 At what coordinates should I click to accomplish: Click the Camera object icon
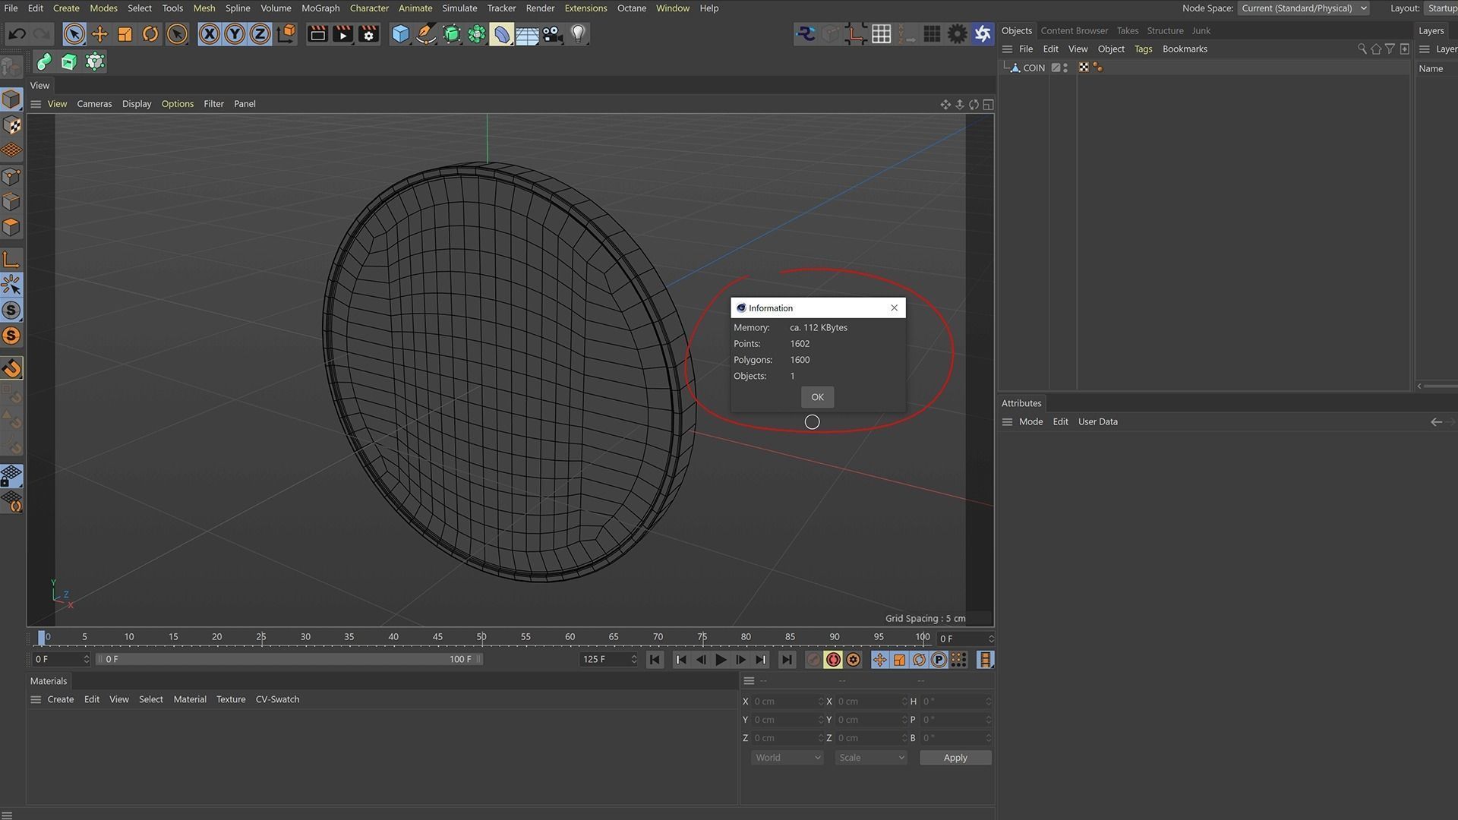[552, 34]
